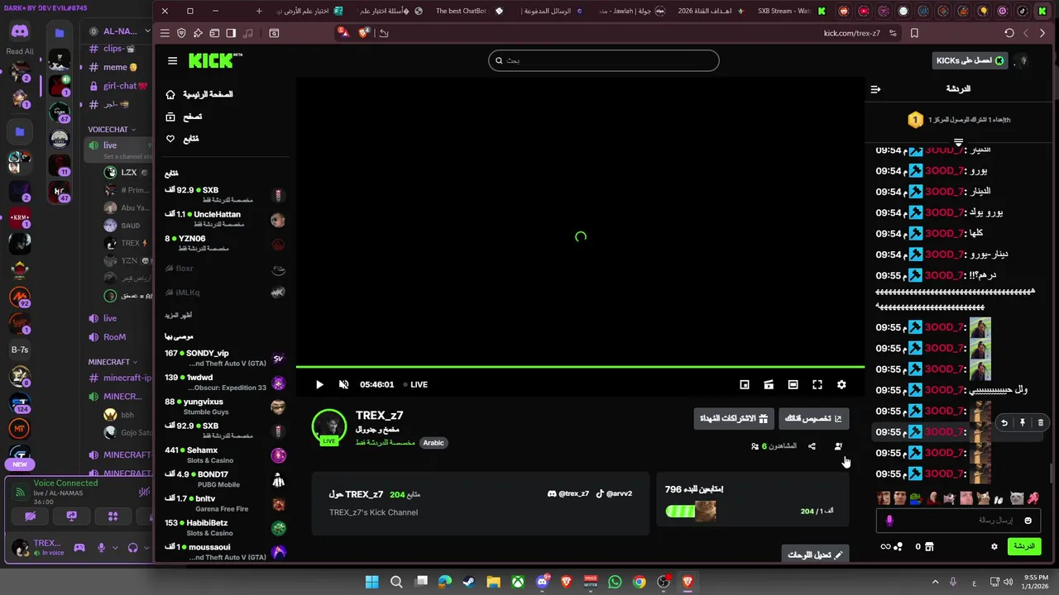Open HabibiBetz channel in sidebar

click(x=225, y=528)
